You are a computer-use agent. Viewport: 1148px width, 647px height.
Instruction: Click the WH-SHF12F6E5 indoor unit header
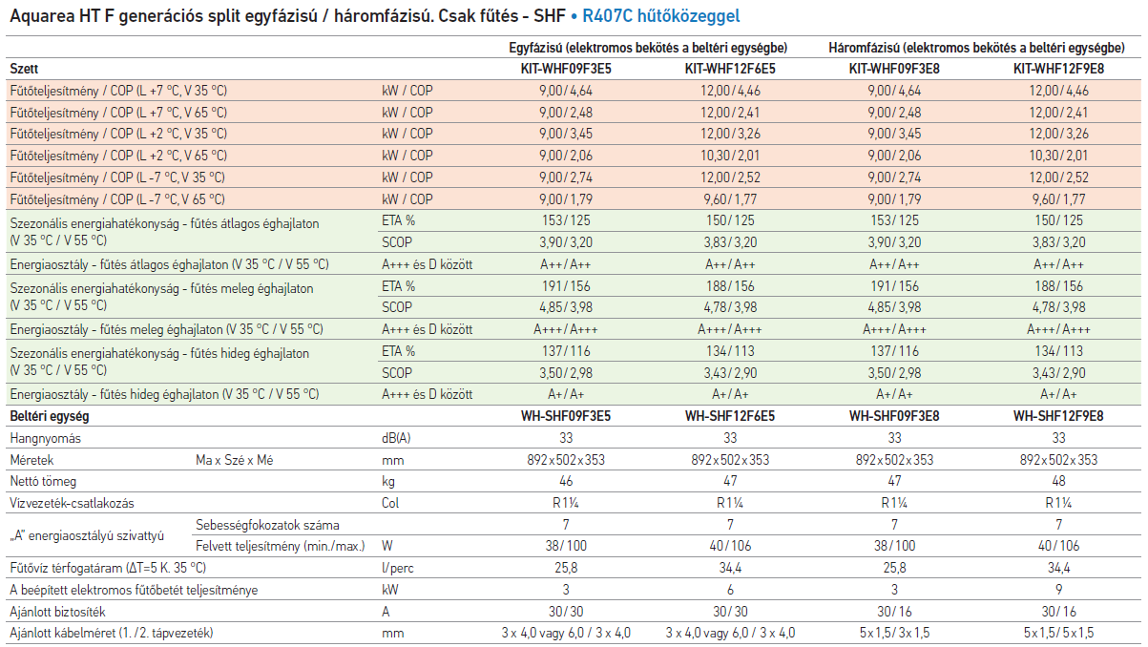click(730, 416)
